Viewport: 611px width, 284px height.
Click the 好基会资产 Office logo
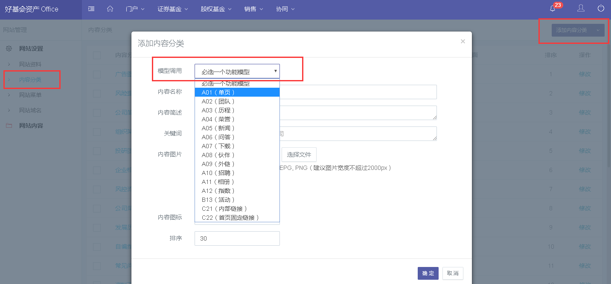(x=32, y=8)
